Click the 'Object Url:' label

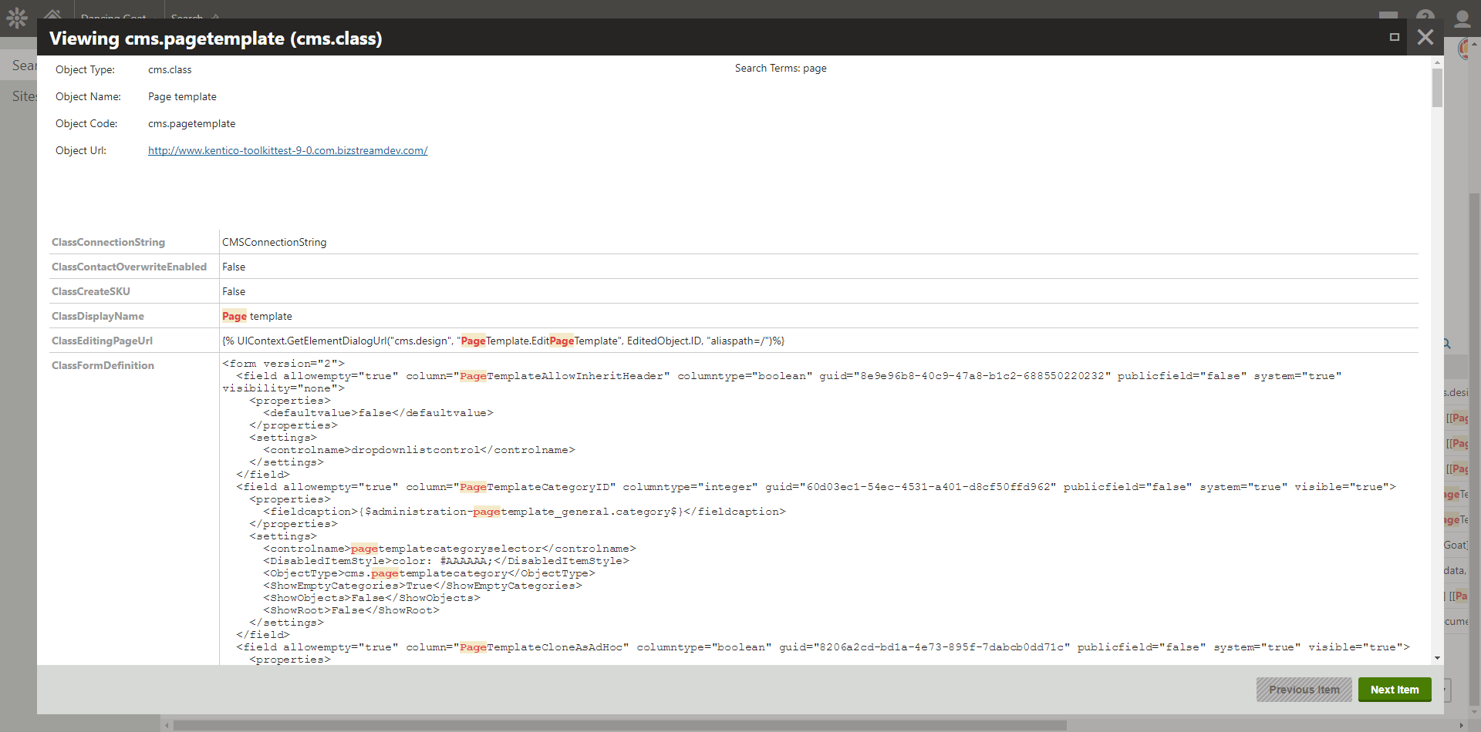tap(81, 150)
